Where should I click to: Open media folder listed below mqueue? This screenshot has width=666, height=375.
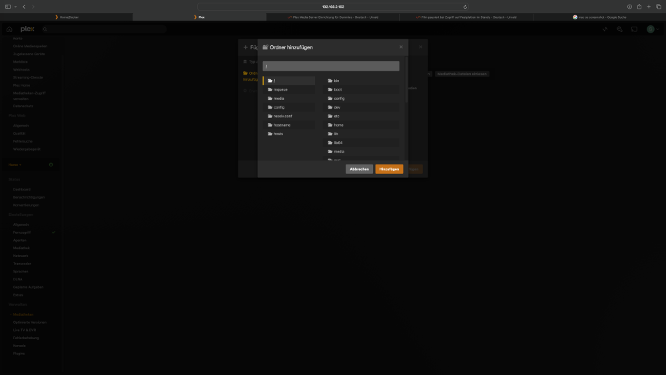(x=289, y=99)
